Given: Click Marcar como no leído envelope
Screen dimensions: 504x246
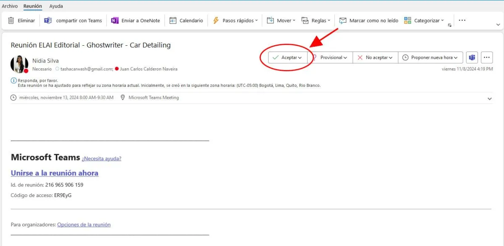Looking at the screenshot, I should click(x=343, y=21).
